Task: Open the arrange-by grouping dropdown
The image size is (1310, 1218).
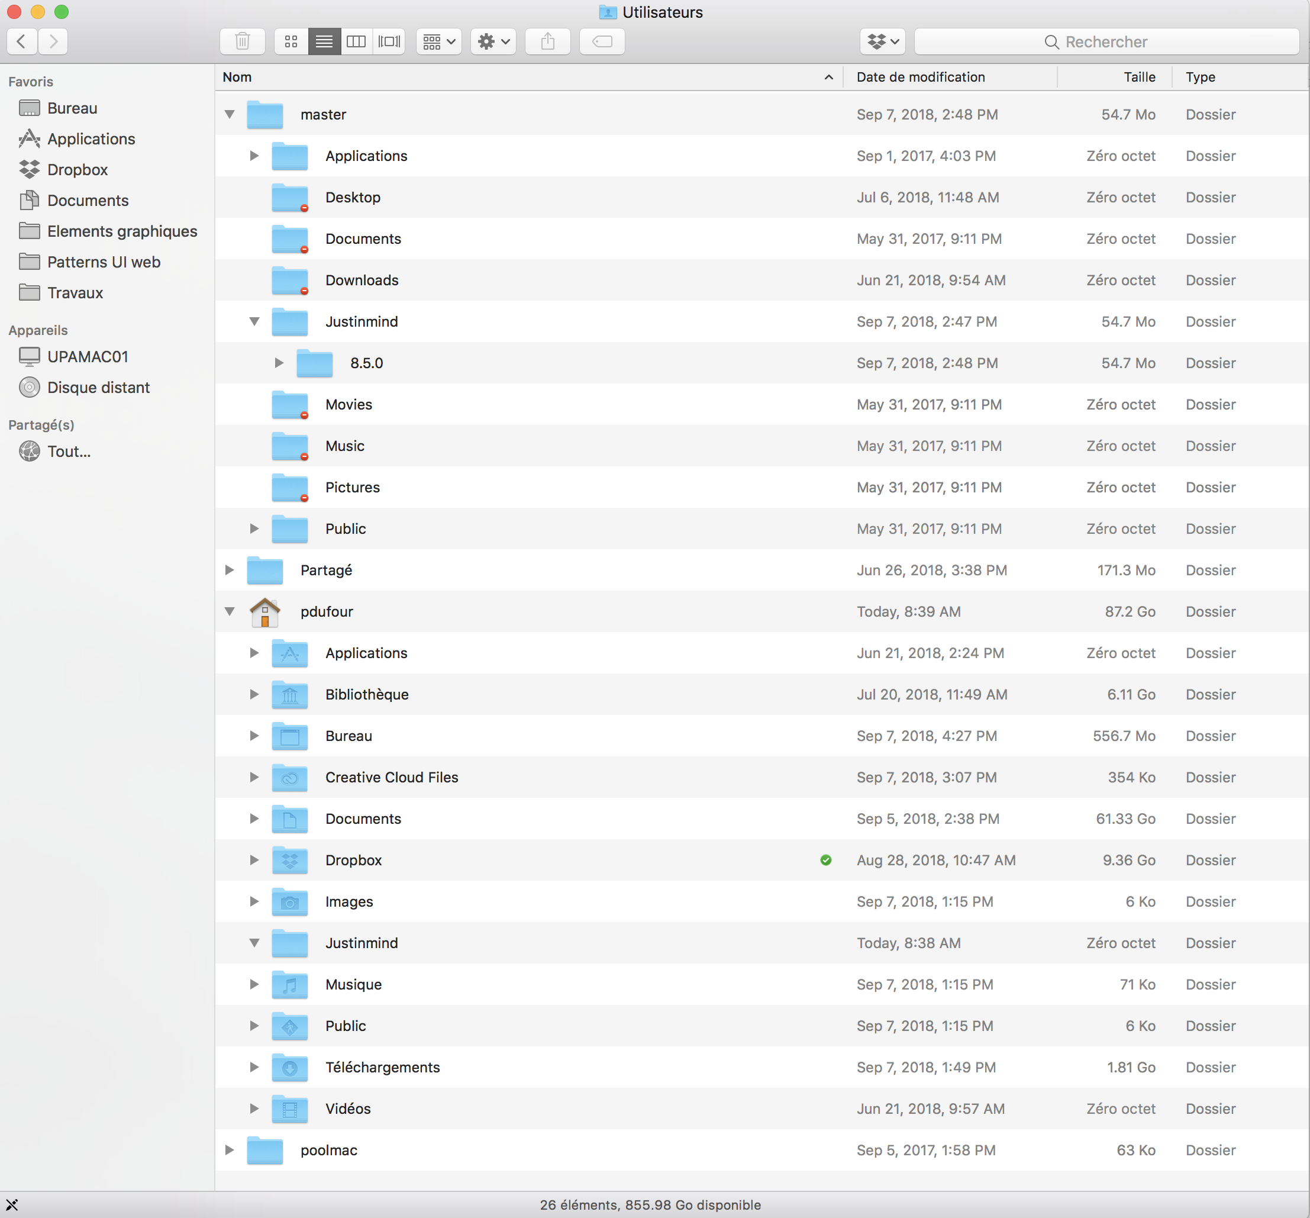Action: click(439, 41)
